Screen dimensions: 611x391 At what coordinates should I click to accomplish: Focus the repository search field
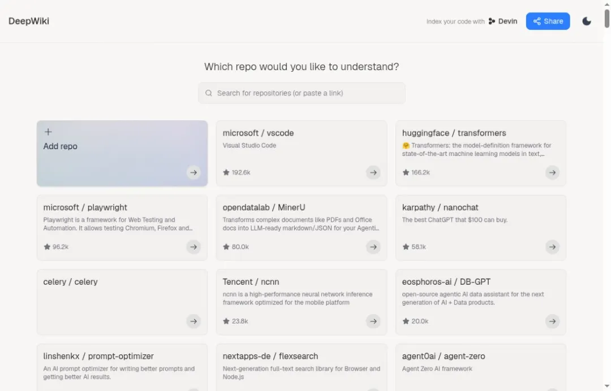[x=302, y=93]
